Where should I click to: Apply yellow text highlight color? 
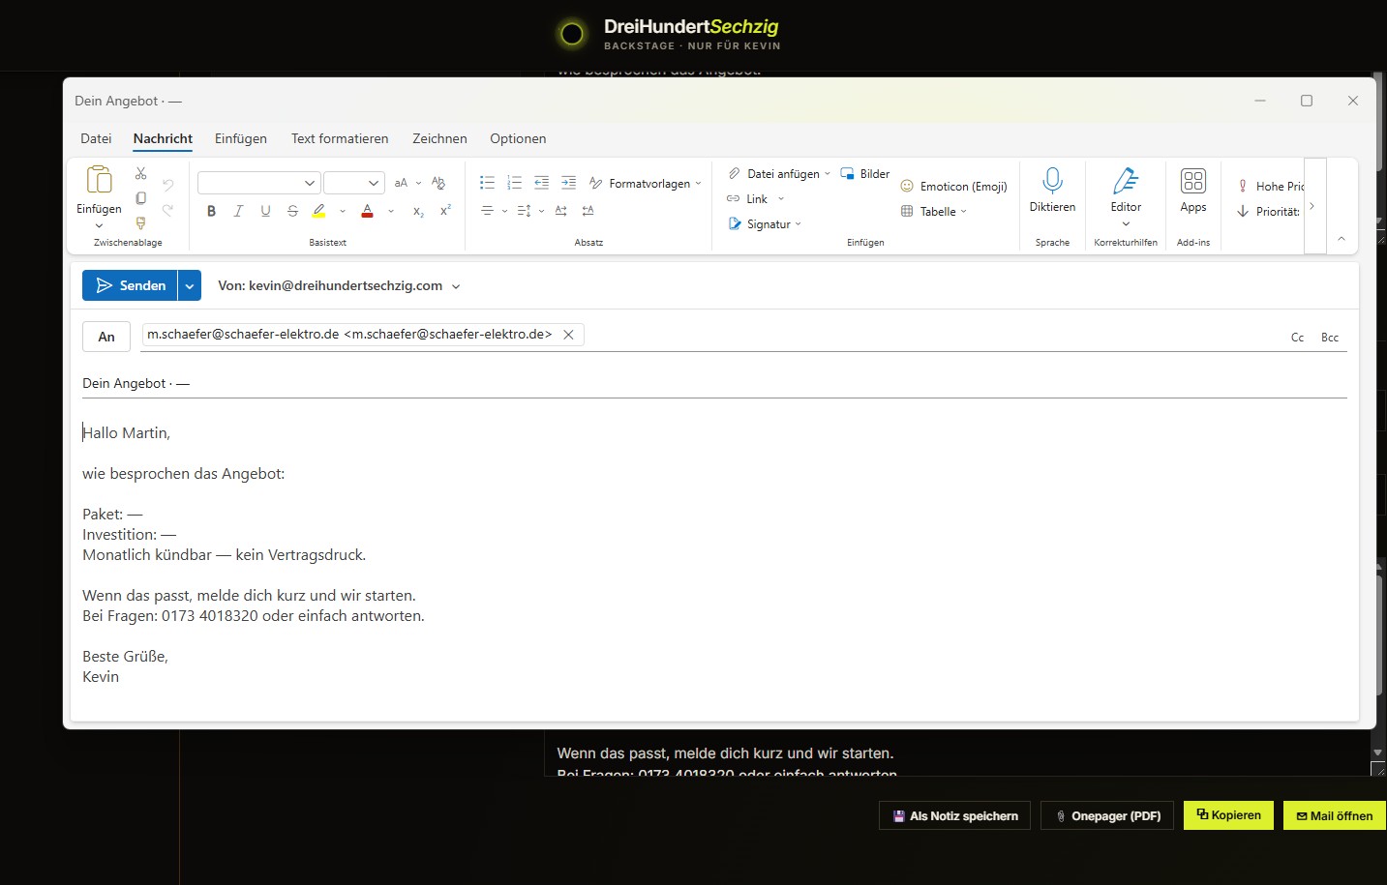click(x=318, y=211)
